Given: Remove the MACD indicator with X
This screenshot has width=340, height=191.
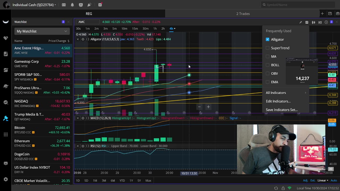Looking at the screenshot, I should point(78,118).
